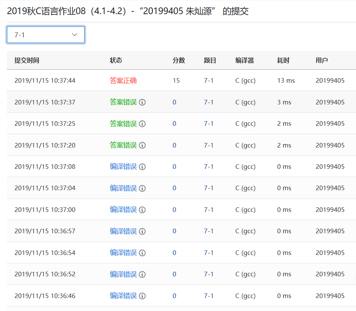This screenshot has width=356, height=311.
Task: Open problem 7-1 link in 10:37:44 row
Action: coord(208,80)
